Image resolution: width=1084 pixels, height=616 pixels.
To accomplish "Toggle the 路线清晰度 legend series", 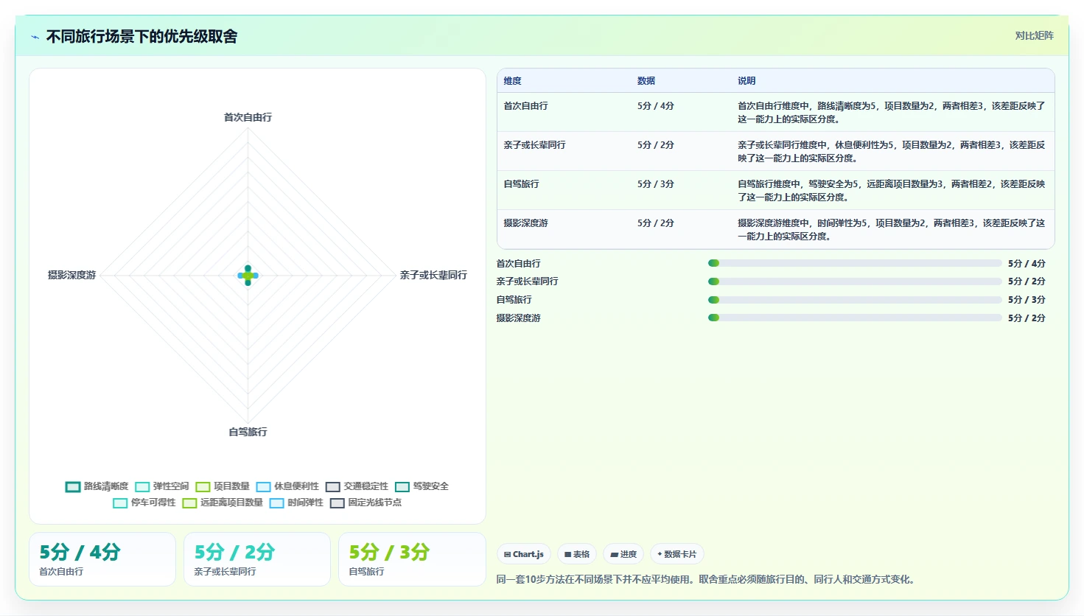I will [97, 486].
